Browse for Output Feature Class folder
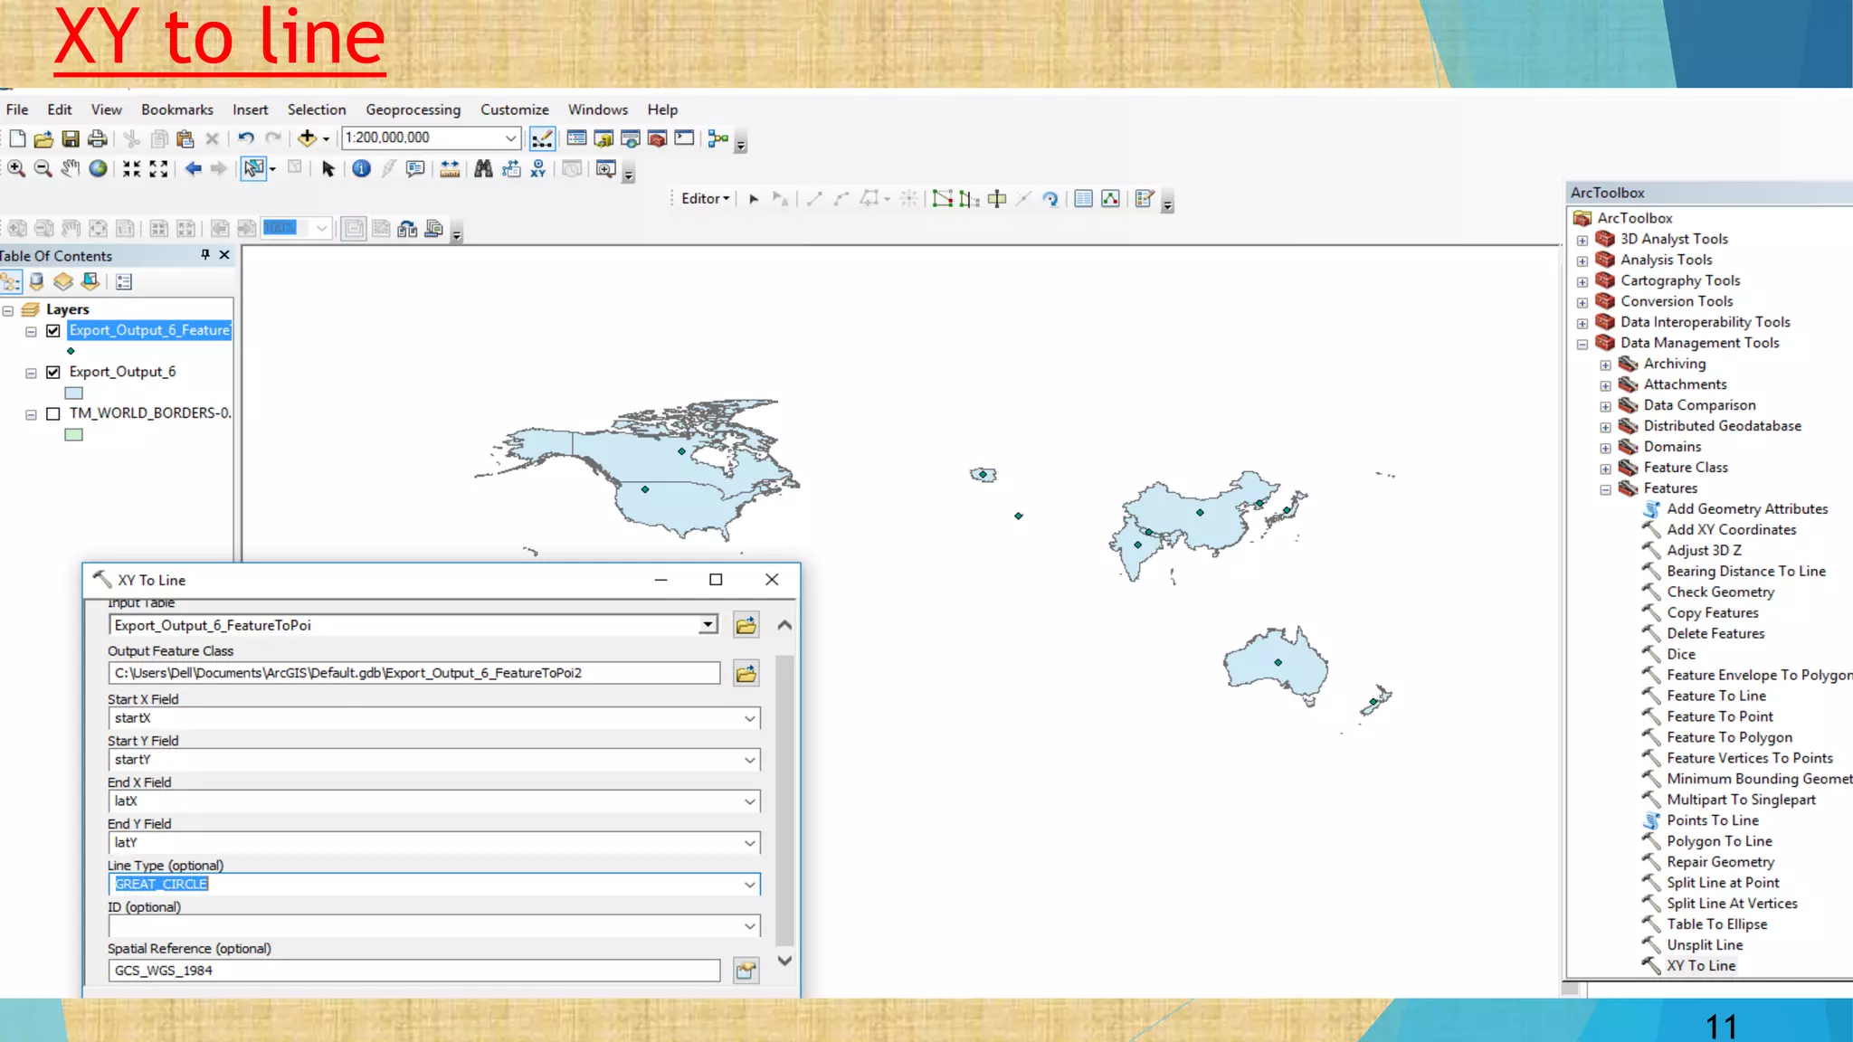Image resolution: width=1853 pixels, height=1042 pixels. click(x=746, y=673)
